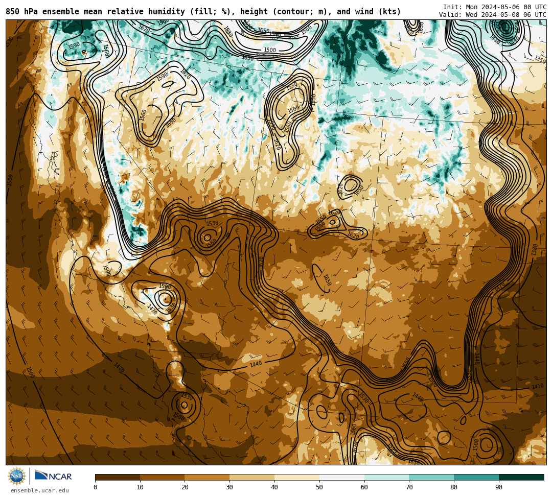
Task: Click the colorbar tick label 90
Action: (499, 487)
